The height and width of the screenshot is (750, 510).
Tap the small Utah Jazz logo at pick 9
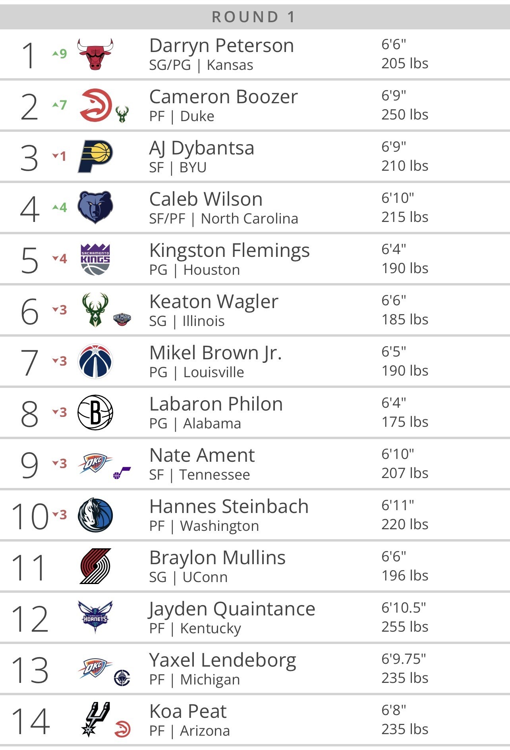click(x=122, y=473)
